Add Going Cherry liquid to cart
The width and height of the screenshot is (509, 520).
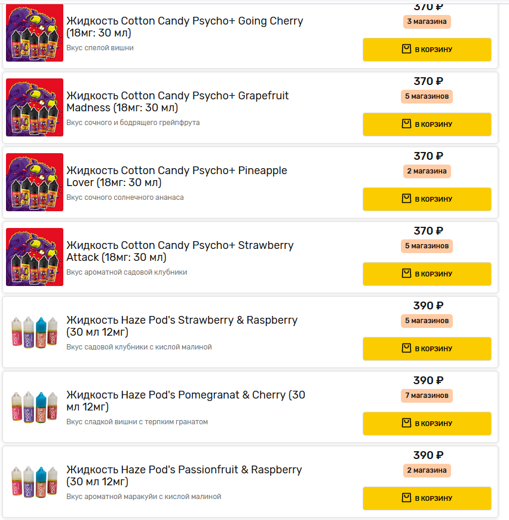click(x=427, y=50)
